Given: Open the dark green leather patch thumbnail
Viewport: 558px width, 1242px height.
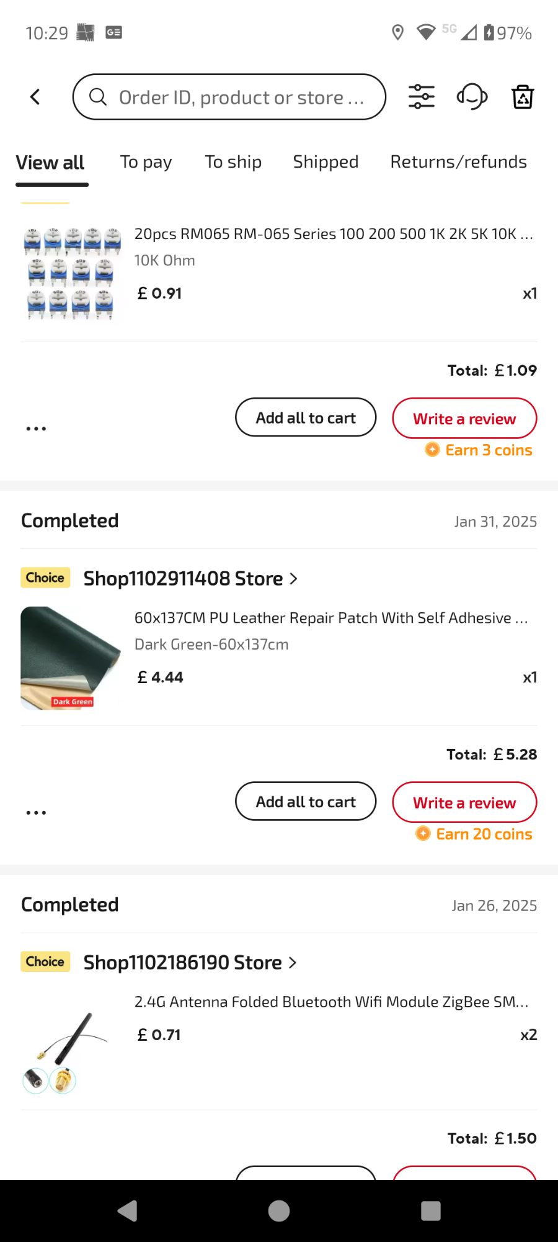Looking at the screenshot, I should click(x=71, y=658).
